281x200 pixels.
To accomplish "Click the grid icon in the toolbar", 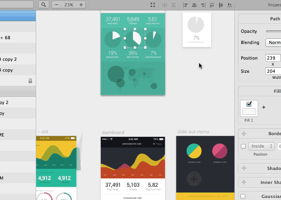I will click(x=153, y=5).
